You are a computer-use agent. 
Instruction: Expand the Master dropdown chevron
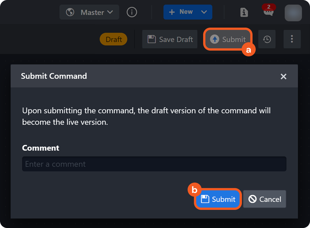110,12
